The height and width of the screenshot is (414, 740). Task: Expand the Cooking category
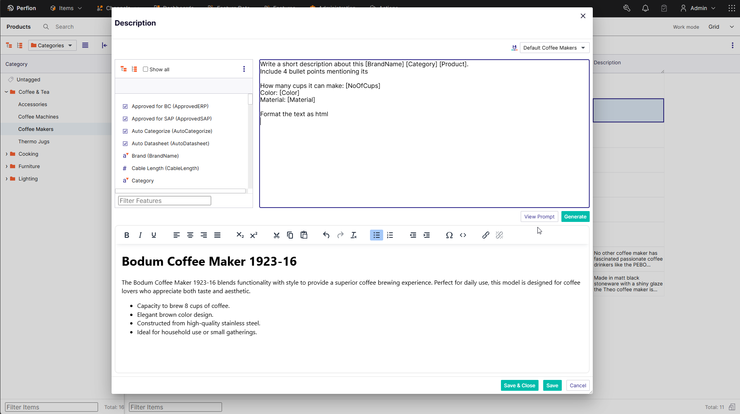pos(6,154)
